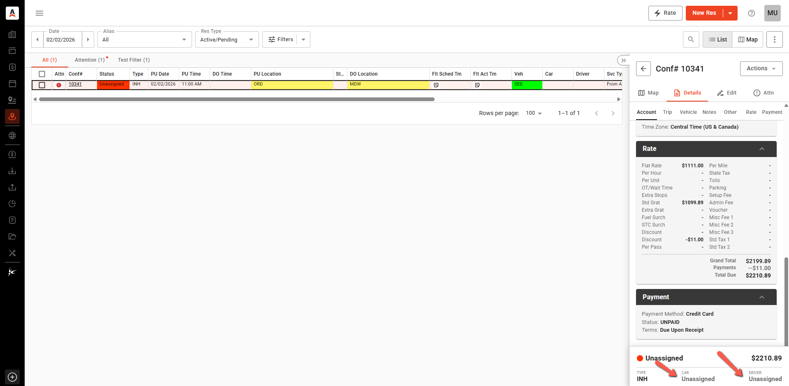Screen dimensions: 789x386
Task: Open flight scheduled time note icon
Action: [436, 85]
